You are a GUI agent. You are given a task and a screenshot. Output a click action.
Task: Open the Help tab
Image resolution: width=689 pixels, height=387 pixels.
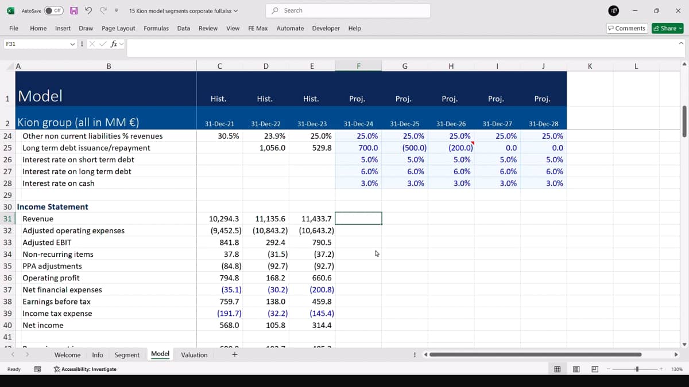[355, 28]
